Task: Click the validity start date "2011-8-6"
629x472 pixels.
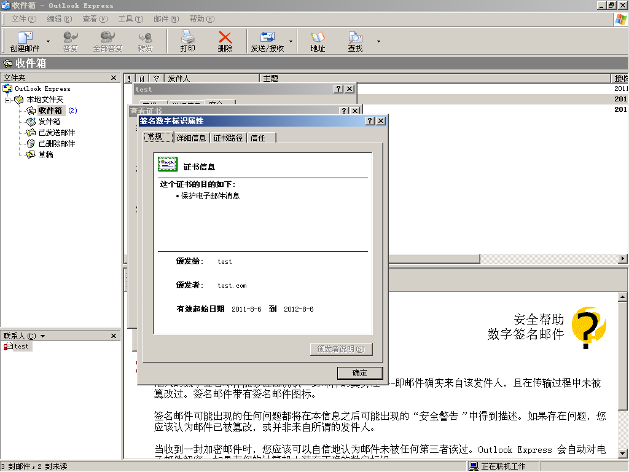Action: 246,309
